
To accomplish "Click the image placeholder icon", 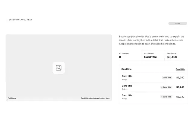I will 59,68.
